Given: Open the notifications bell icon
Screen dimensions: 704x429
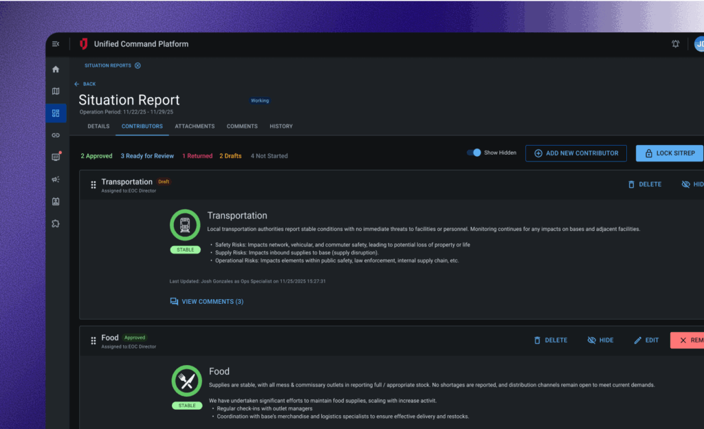Looking at the screenshot, I should point(675,44).
